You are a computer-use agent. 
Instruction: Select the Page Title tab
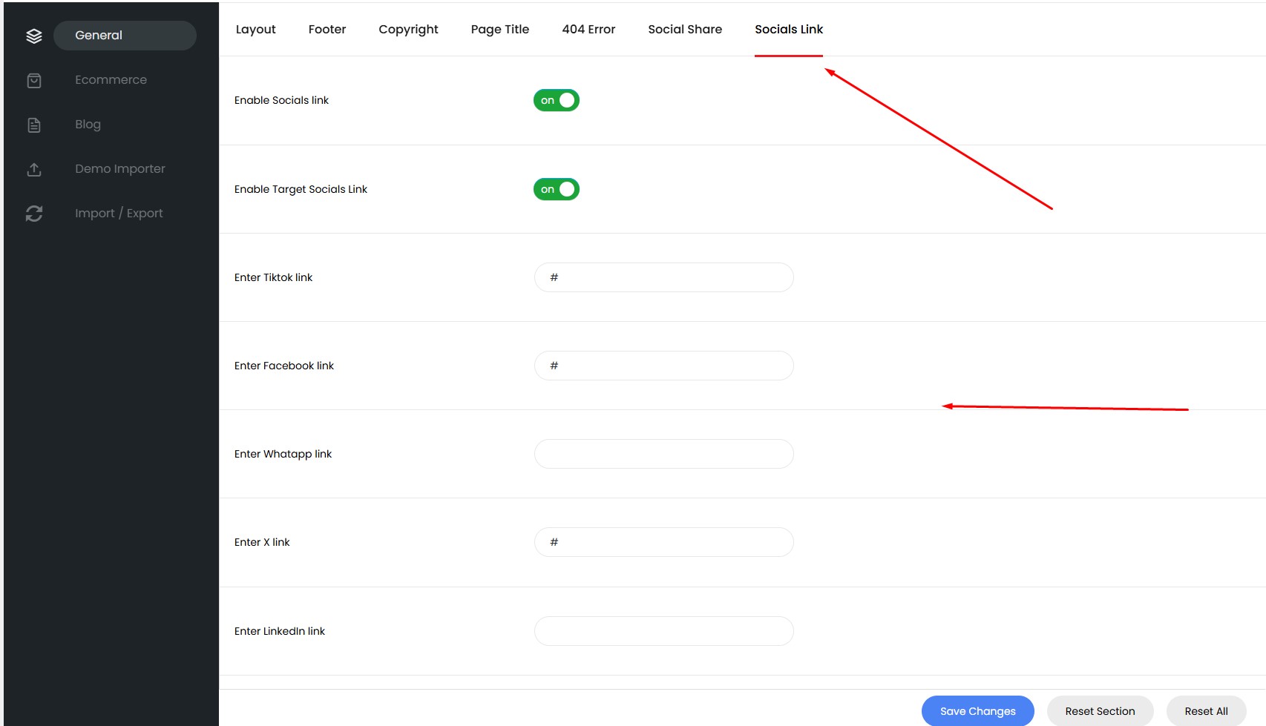click(x=499, y=30)
